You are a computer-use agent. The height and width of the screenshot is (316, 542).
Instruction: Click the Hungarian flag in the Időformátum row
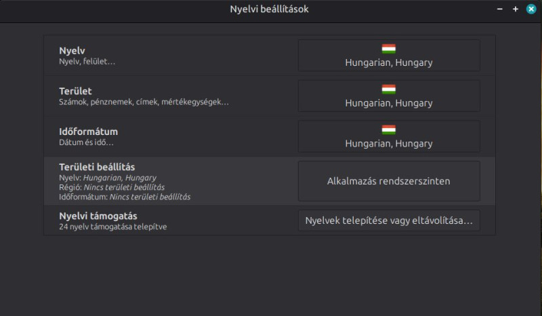coord(389,130)
